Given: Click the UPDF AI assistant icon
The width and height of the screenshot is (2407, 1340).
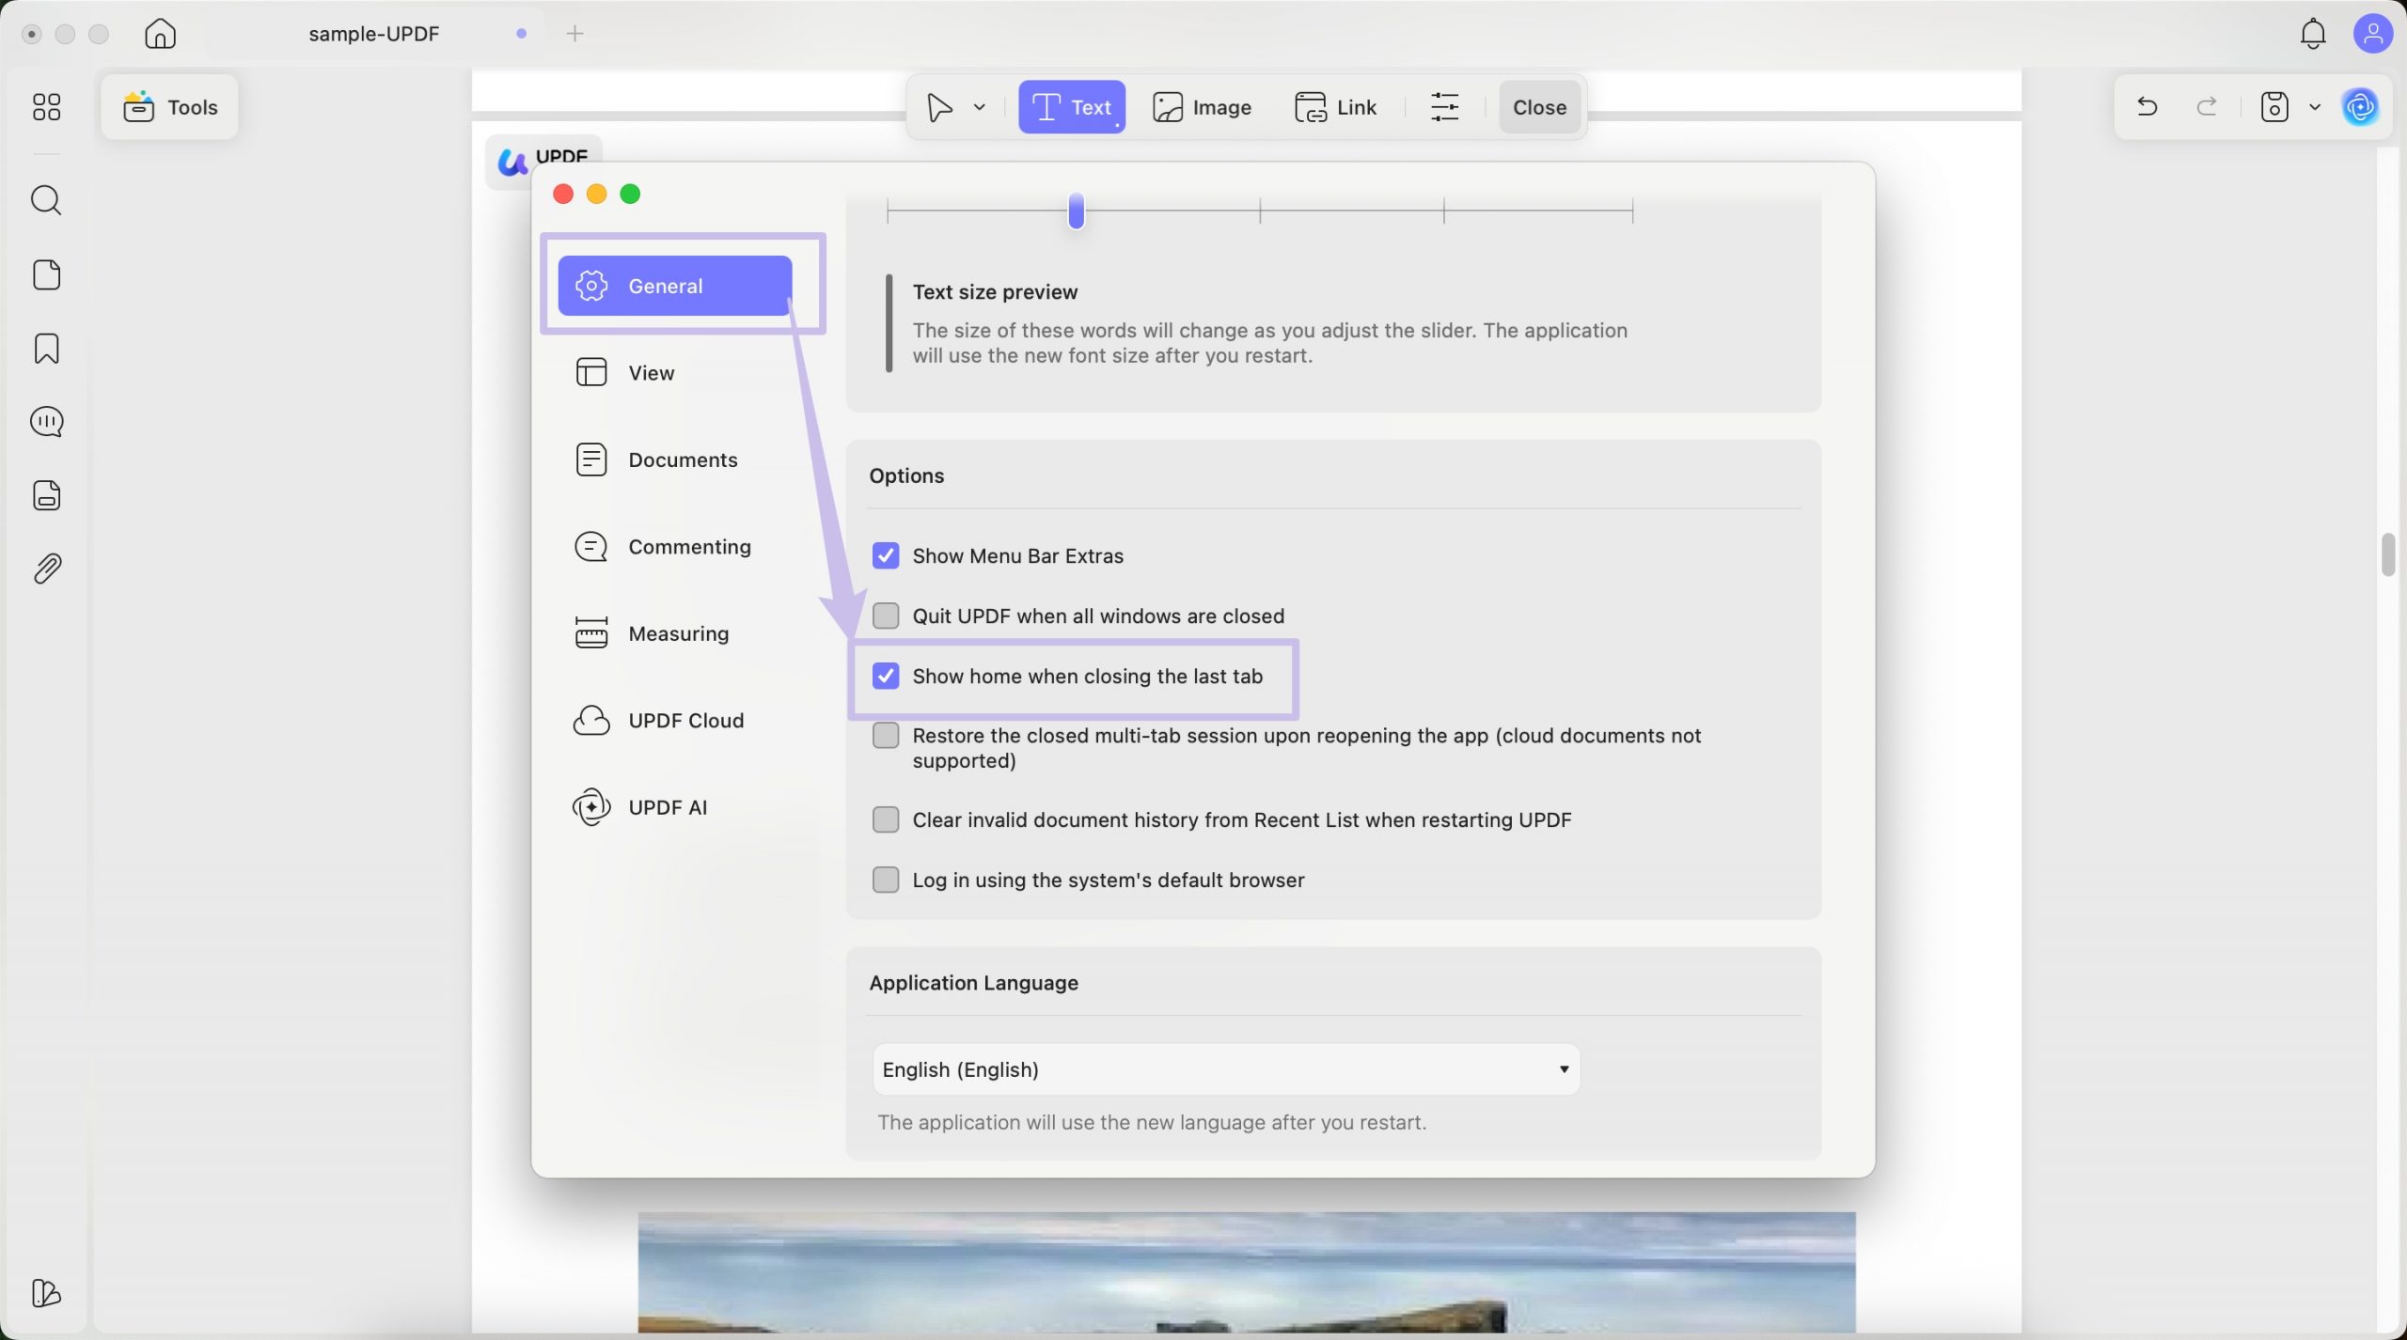Looking at the screenshot, I should pyautogui.click(x=2360, y=107).
